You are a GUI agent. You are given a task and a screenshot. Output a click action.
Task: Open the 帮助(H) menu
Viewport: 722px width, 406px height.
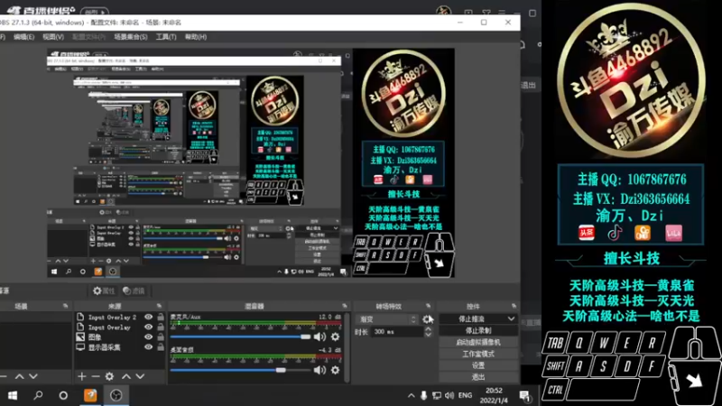[196, 37]
